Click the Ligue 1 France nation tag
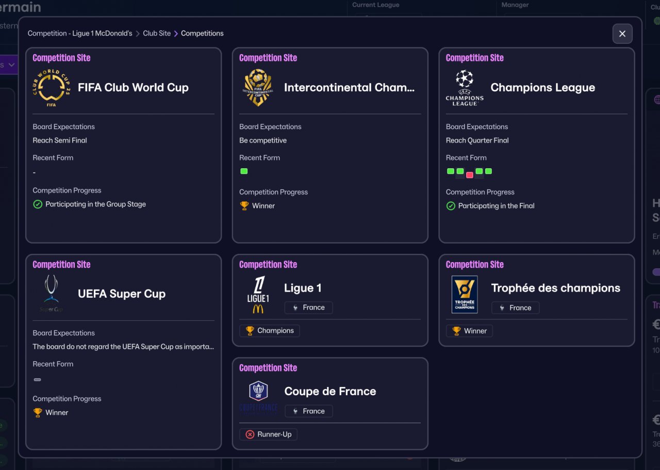Image resolution: width=660 pixels, height=470 pixels. [308, 307]
